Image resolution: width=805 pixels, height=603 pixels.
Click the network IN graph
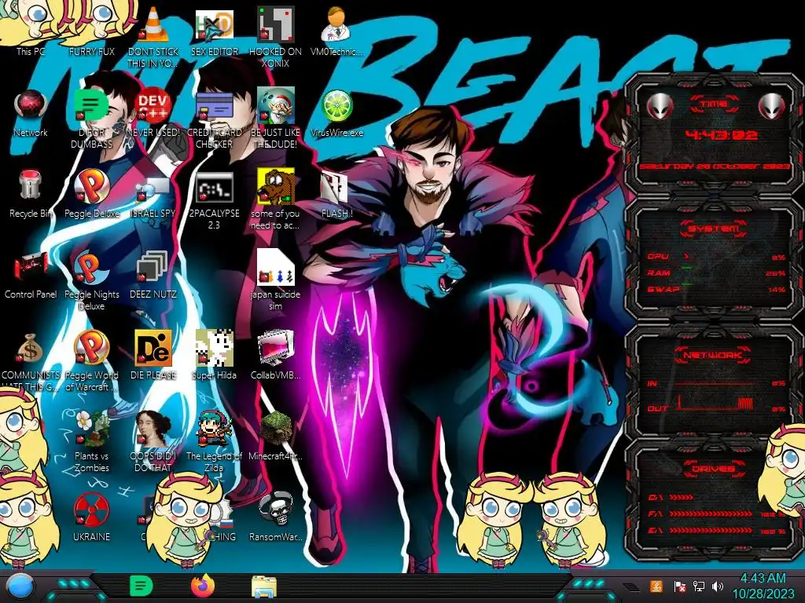pyautogui.click(x=715, y=383)
